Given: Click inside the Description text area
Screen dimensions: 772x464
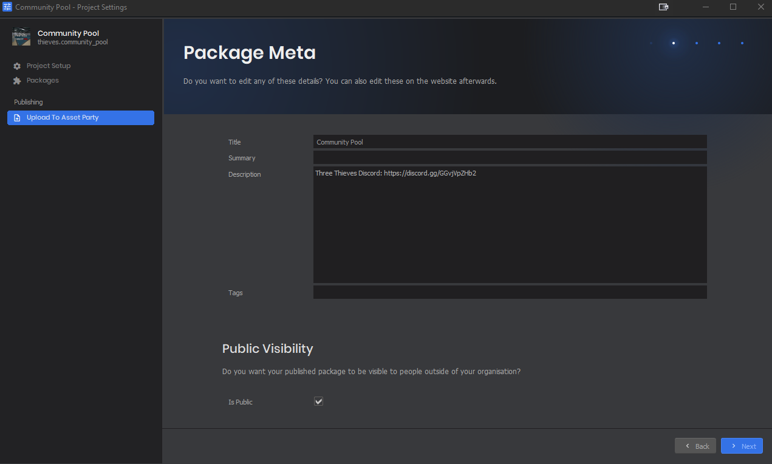Looking at the screenshot, I should point(510,225).
